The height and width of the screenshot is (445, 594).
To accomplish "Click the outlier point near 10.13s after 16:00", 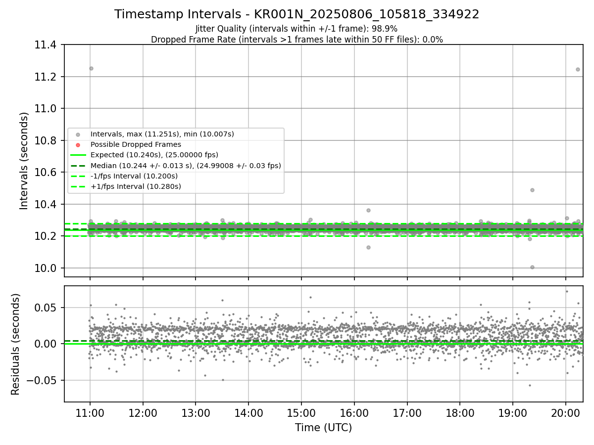I will pos(368,247).
